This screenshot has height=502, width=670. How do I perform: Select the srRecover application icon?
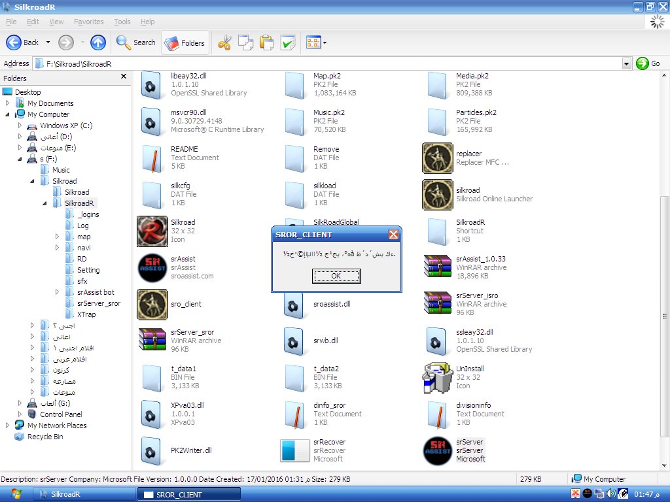(295, 451)
